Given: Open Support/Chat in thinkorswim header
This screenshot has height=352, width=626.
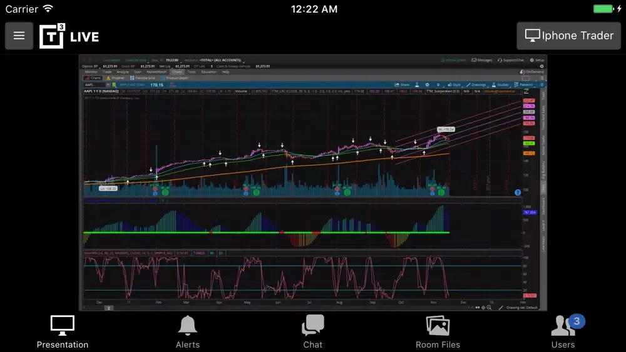Looking at the screenshot, I should pos(511,60).
